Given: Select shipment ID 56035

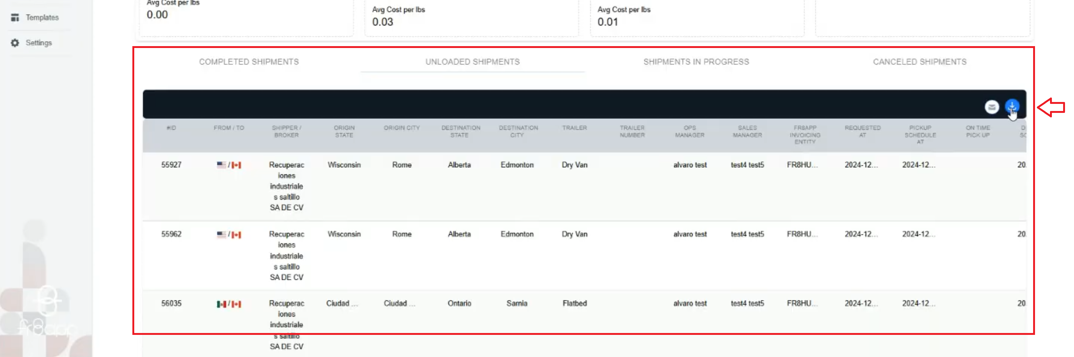Looking at the screenshot, I should click(x=171, y=303).
